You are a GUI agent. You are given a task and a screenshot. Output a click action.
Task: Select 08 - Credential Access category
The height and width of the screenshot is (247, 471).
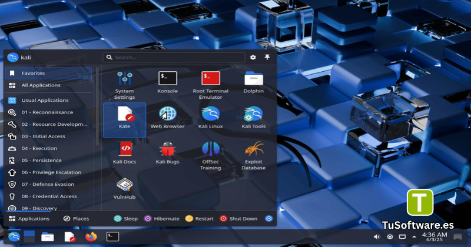pyautogui.click(x=48, y=196)
